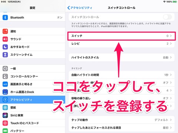Tap the Touch IDとパスコード fingerprint icon
178x133 pixels.
point(5,123)
